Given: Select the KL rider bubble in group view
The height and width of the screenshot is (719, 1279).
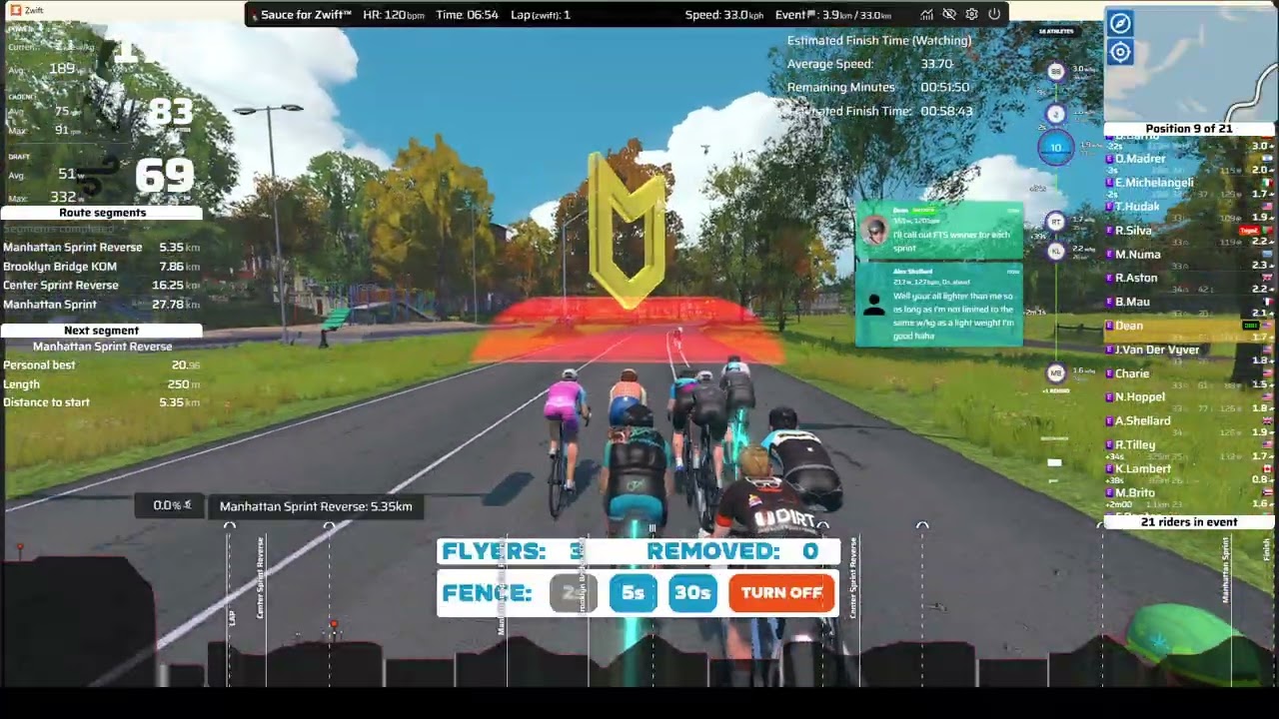Looking at the screenshot, I should point(1056,251).
